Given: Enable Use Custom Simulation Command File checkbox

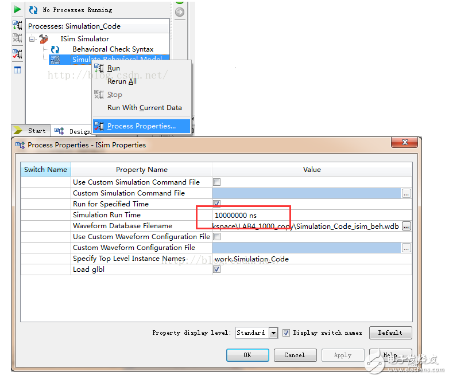Looking at the screenshot, I should pos(217,182).
